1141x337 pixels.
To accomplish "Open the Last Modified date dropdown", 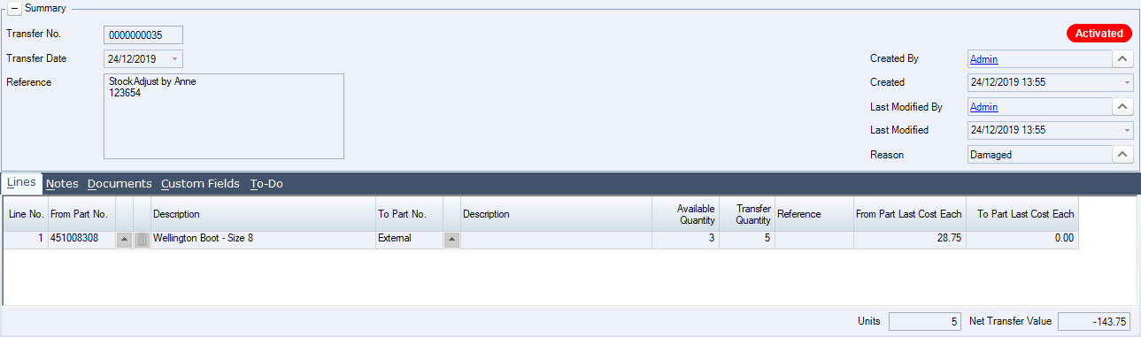I will click(x=1126, y=130).
